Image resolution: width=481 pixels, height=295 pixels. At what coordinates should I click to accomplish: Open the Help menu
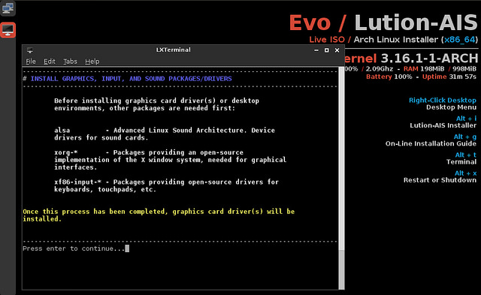click(92, 62)
